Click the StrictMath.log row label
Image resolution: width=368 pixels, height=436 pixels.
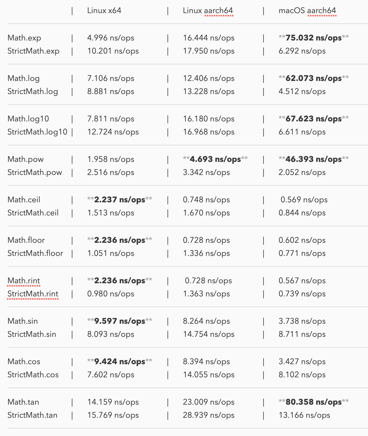[x=33, y=91]
